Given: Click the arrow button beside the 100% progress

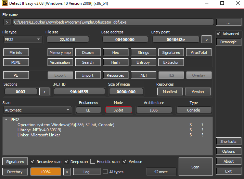Looking at the screenshot, I should pos(67,172).
